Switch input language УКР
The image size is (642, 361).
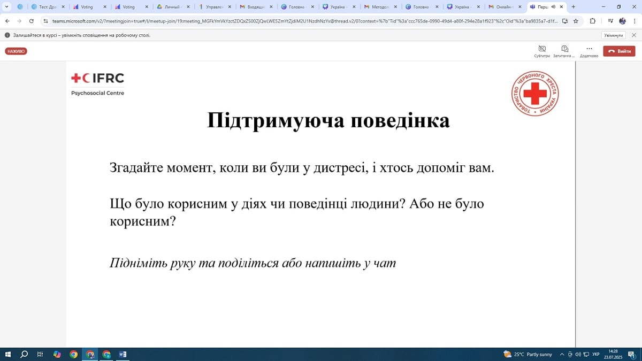pos(595,354)
